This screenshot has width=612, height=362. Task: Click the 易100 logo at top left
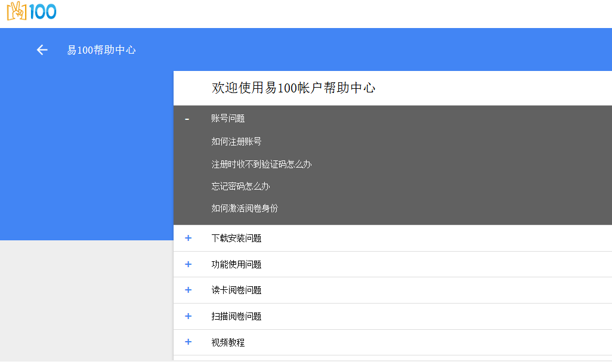(x=32, y=11)
